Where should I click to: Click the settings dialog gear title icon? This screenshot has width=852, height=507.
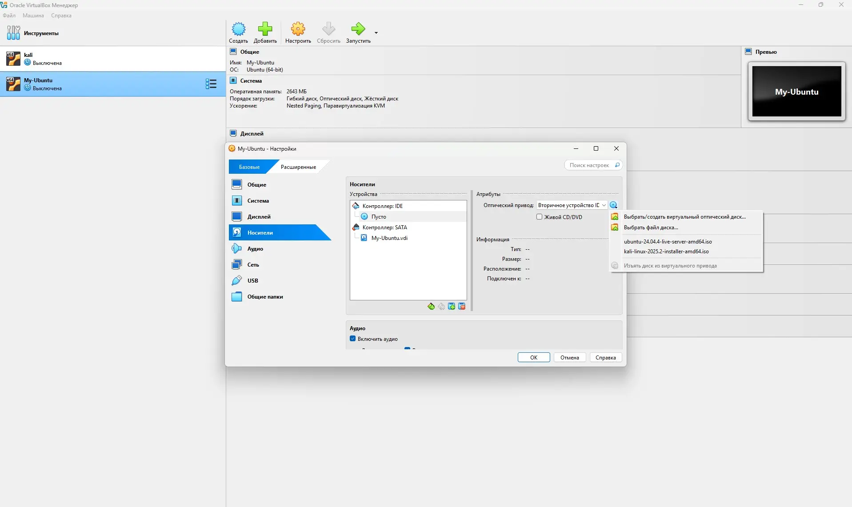232,148
